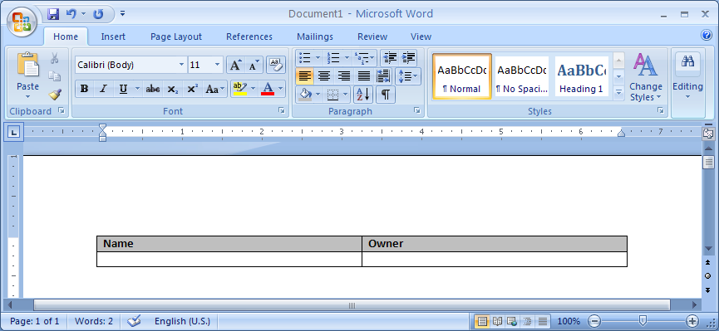Apply the No Spacing style
Screen dimensions: 719x331
coord(522,76)
